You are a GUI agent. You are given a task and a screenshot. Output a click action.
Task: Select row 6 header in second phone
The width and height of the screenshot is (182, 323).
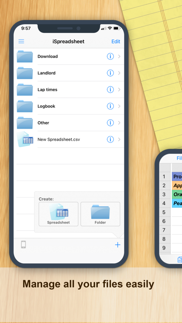[165, 221]
